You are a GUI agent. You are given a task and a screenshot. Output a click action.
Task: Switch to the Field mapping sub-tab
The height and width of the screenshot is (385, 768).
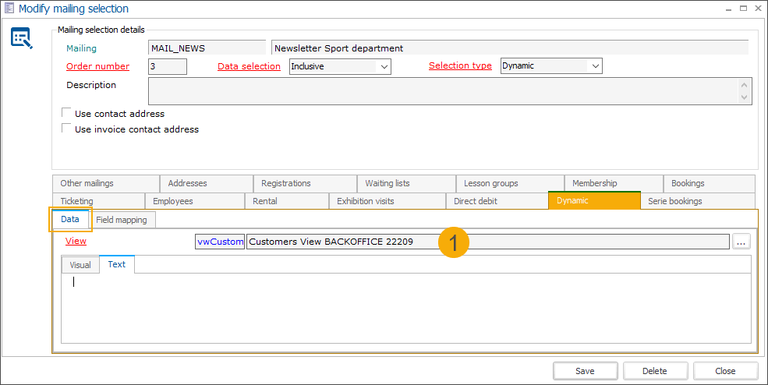[122, 220]
